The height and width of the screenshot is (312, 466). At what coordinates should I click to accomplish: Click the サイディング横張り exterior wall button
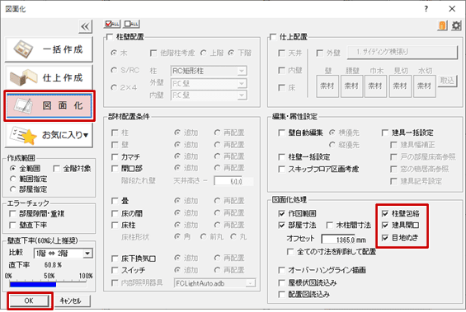pyautogui.click(x=402, y=52)
